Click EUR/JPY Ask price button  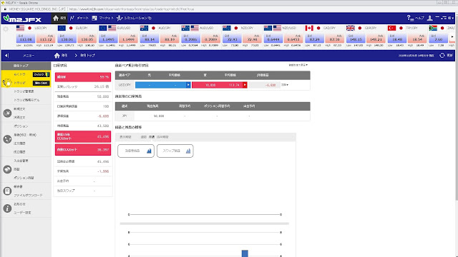tap(87, 38)
